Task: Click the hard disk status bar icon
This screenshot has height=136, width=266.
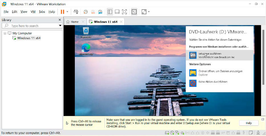Action: (x=167, y=133)
